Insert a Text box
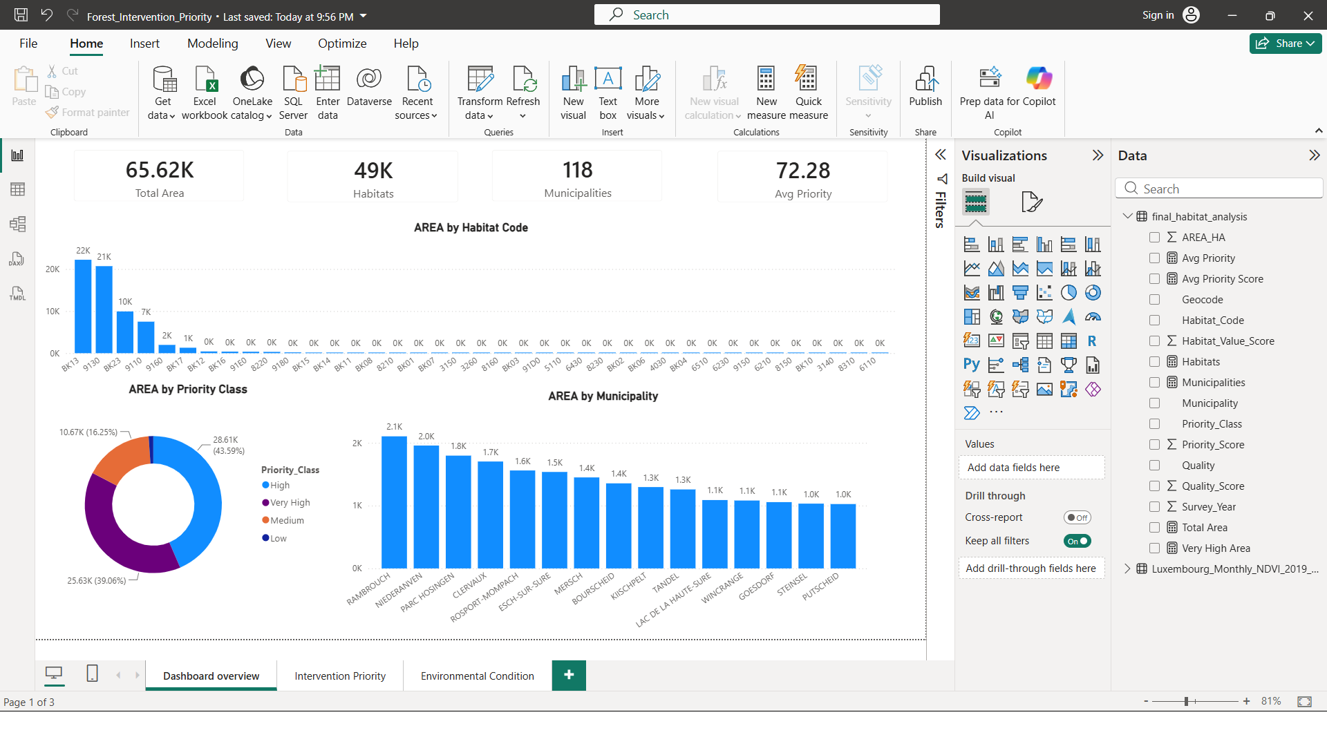The height and width of the screenshot is (746, 1327). 608,93
